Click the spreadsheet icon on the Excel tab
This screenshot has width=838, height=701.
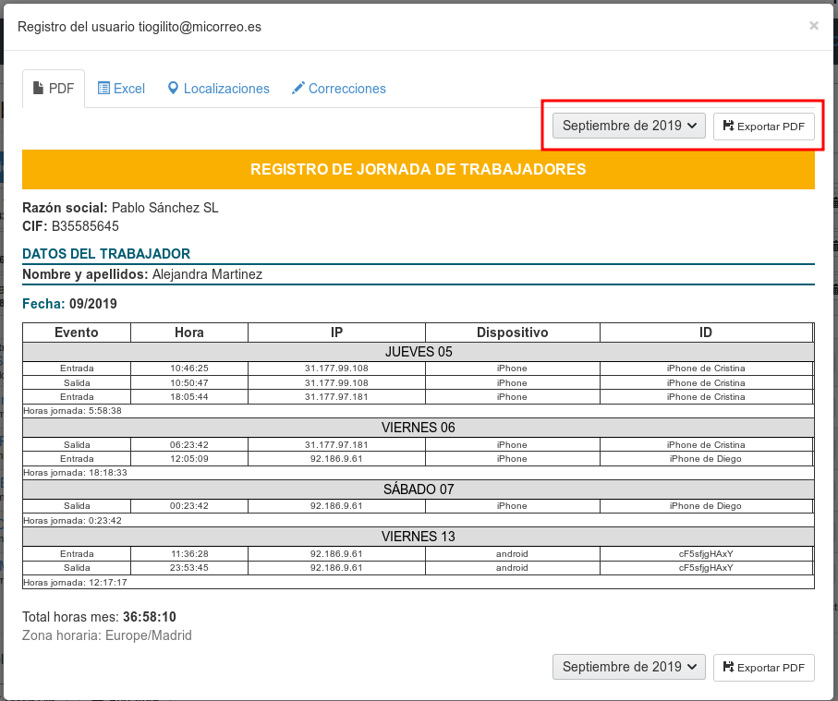coord(104,89)
